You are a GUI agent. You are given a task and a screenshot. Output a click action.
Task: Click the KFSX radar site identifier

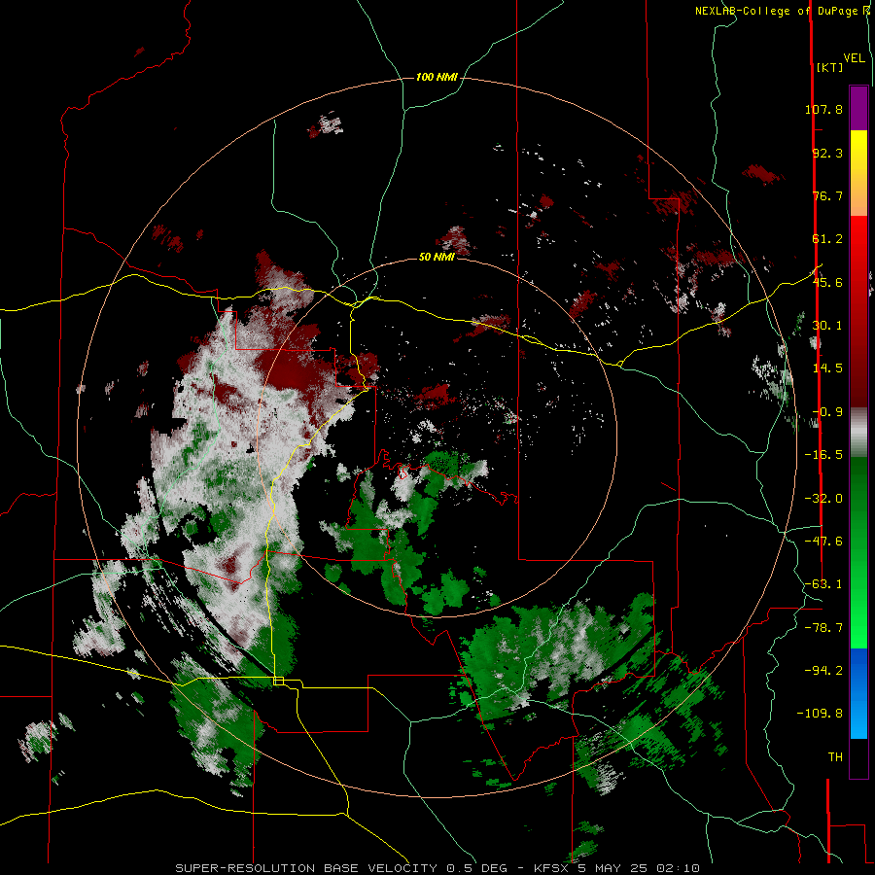(x=551, y=868)
